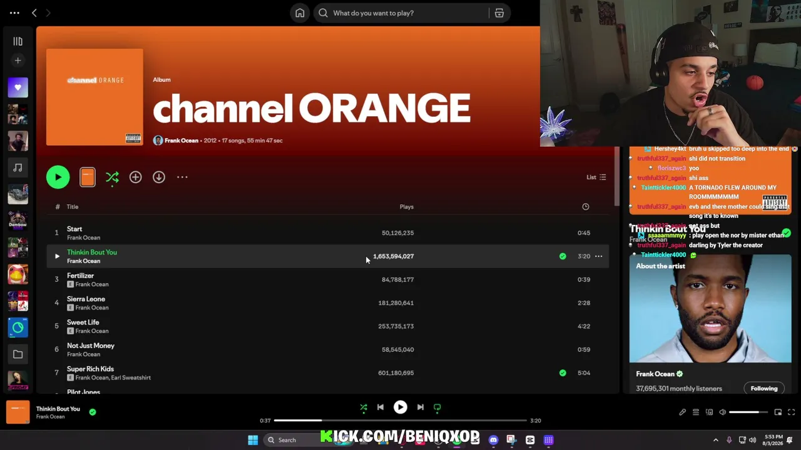Screen dimensions: 801x450
Task: Click the search magnifier icon in Spotify
Action: tap(323, 13)
